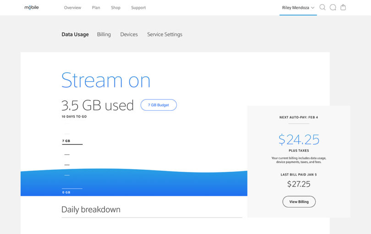Open the Shop nav item
This screenshot has width=371, height=234.
(116, 8)
